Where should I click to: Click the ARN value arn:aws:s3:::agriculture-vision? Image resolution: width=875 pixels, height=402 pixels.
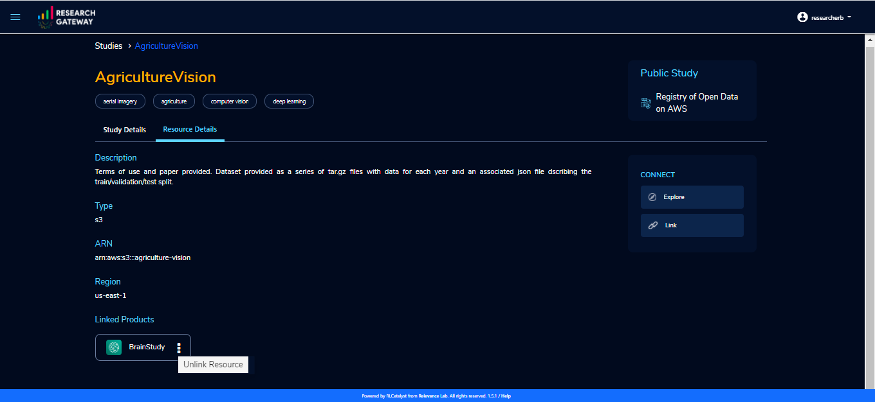143,258
